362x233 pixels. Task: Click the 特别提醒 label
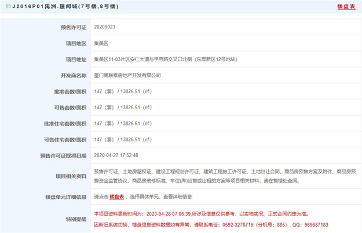coord(76,219)
